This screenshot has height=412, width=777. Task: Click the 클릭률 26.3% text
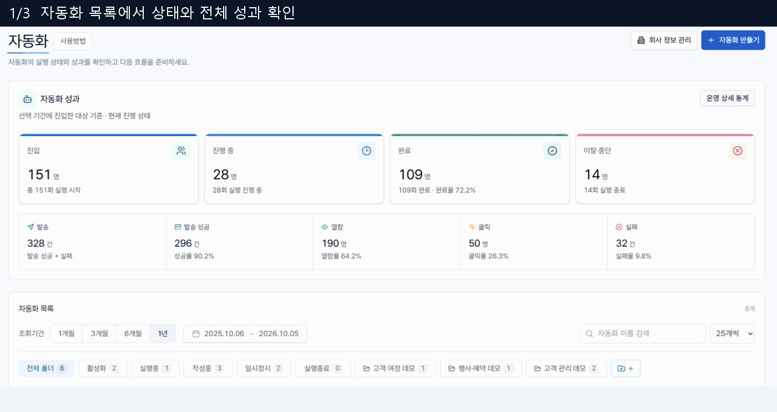[x=488, y=256]
